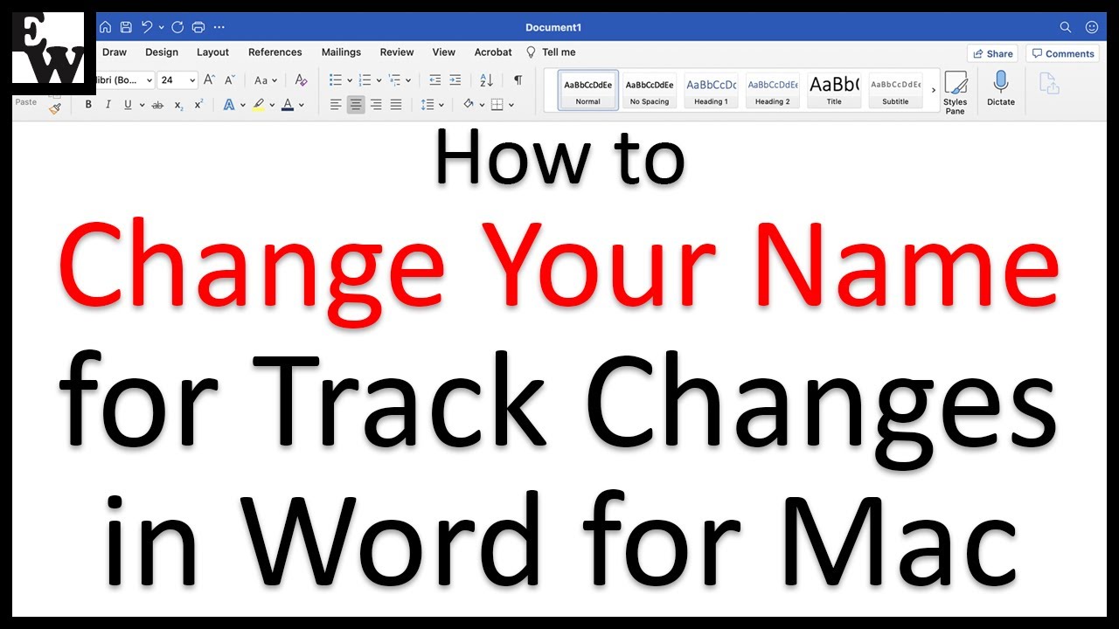Switch to the Design tab

point(162,52)
